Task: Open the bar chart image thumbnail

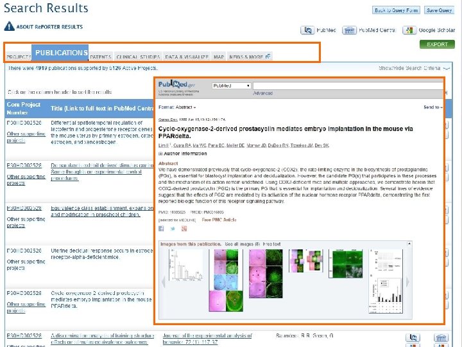Action: [x=186, y=265]
